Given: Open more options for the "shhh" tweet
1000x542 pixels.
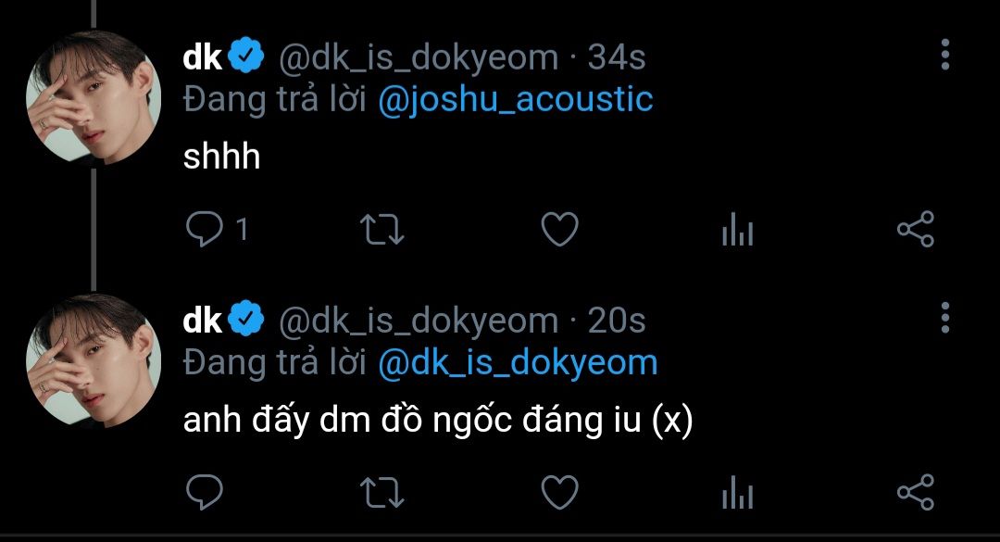Looking at the screenshot, I should pos(944,56).
